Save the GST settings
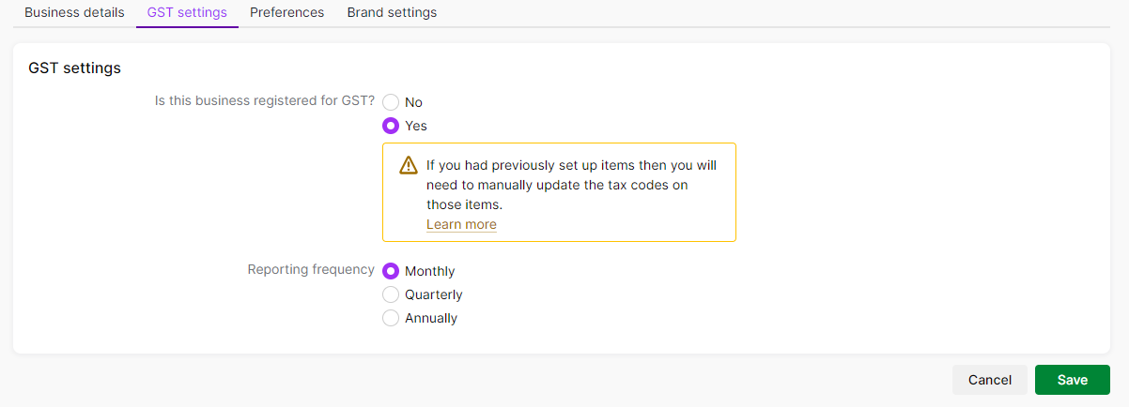1129x407 pixels. [1073, 380]
